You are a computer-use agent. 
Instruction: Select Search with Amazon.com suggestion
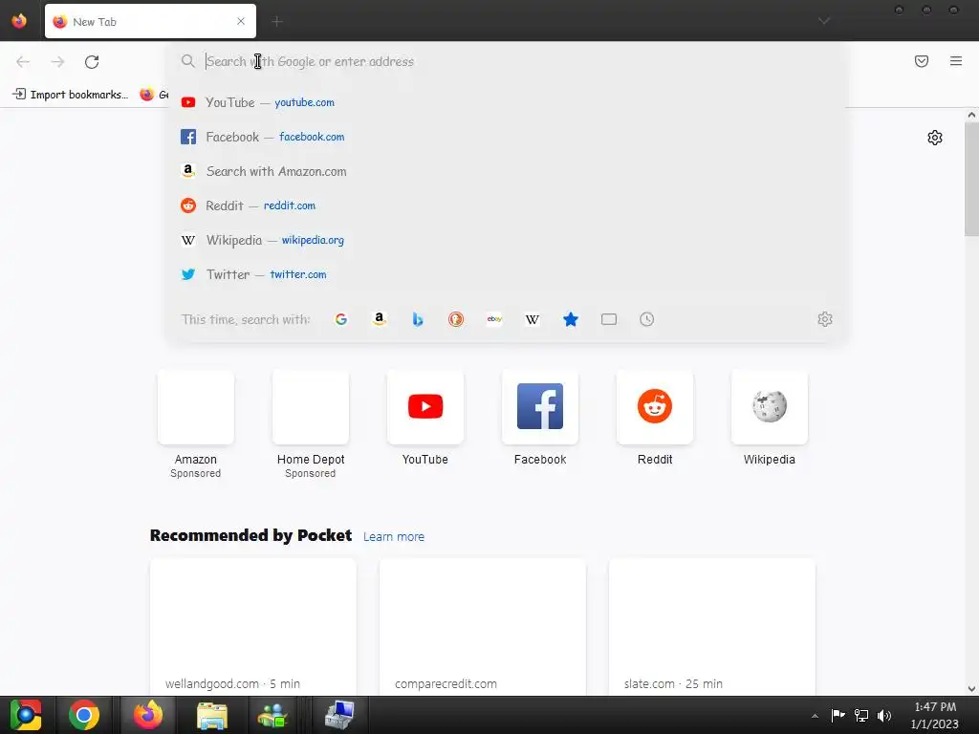507,171
